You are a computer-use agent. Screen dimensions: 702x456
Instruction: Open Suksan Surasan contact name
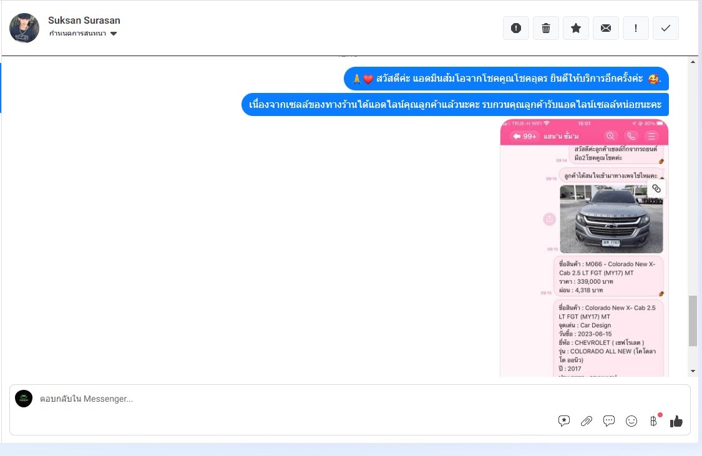(x=84, y=20)
